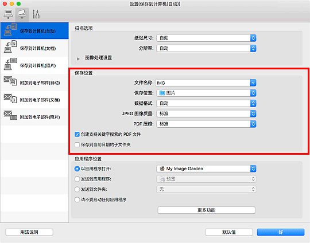Enable 保存到当前日期的子文件夹 checkbox
Viewport: 310px width, 243px height.
click(x=77, y=144)
